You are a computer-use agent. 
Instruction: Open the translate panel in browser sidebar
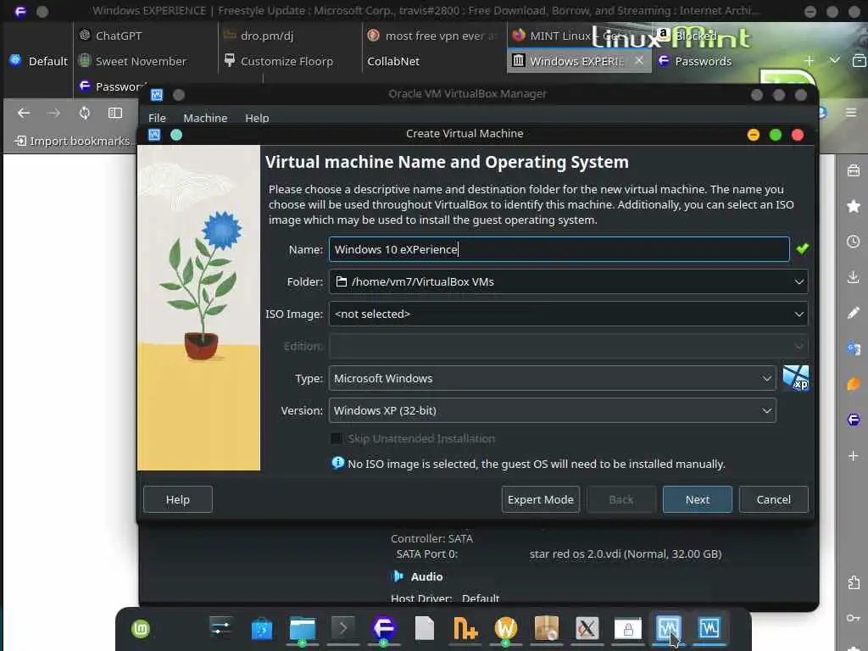coord(853,348)
